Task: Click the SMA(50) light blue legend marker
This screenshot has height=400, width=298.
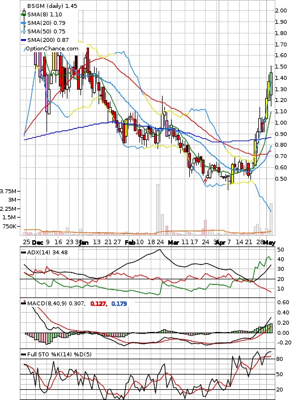Action: 23,32
